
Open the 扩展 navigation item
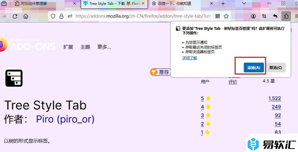tap(68, 47)
